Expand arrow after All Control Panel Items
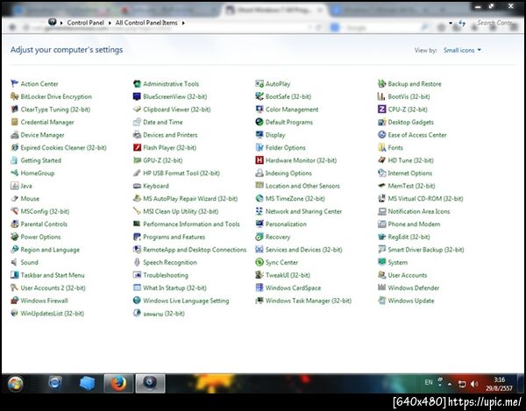The image size is (526, 411). (x=183, y=23)
